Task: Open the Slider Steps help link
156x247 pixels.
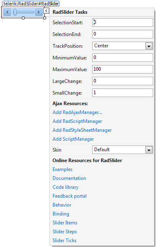Action: tap(65, 232)
